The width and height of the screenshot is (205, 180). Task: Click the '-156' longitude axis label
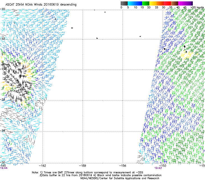click(123, 166)
